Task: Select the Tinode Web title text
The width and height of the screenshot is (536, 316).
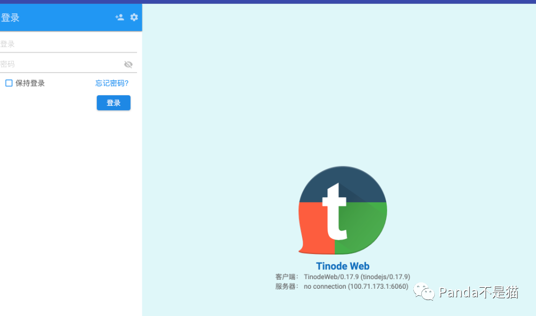Action: [x=343, y=266]
